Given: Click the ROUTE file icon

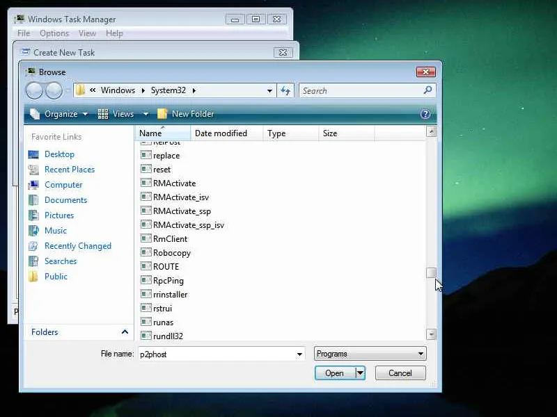Looking at the screenshot, I should (146, 266).
